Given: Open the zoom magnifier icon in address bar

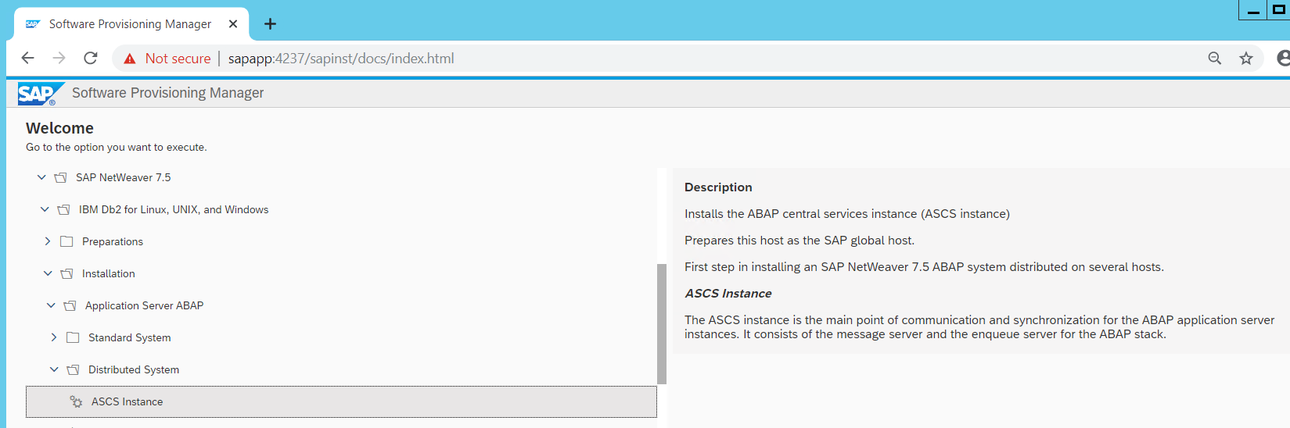Looking at the screenshot, I should pyautogui.click(x=1214, y=59).
